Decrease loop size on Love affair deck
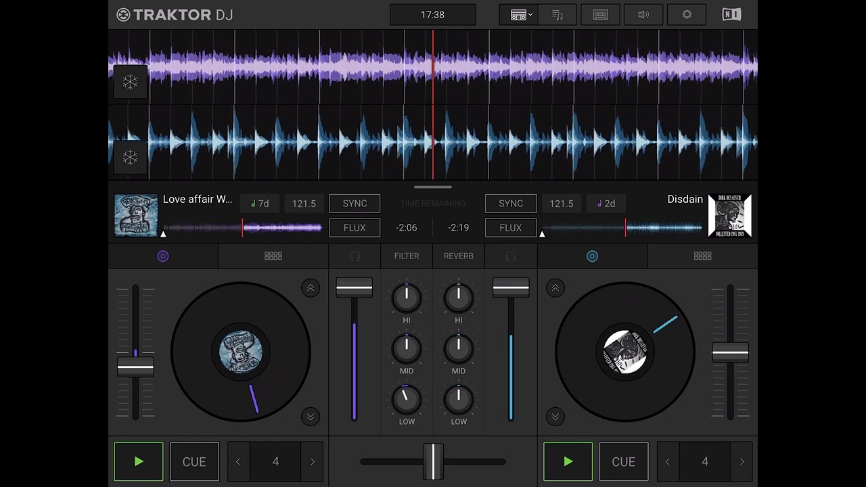Viewport: 866px width, 487px height. (238, 462)
